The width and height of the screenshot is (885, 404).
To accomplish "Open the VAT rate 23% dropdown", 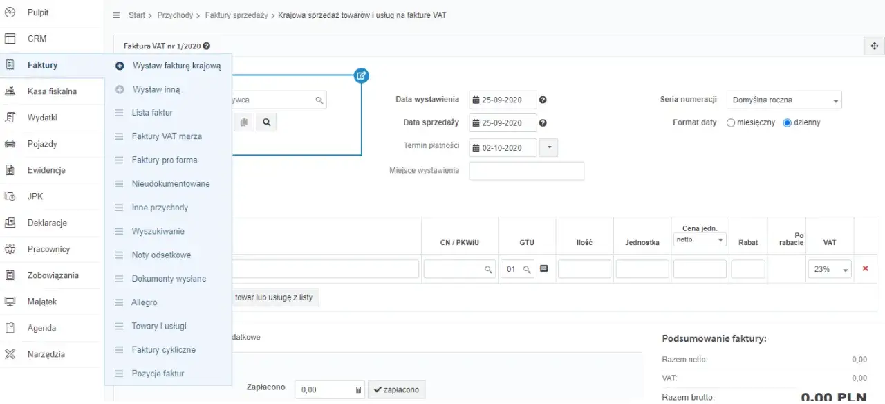I will tap(829, 270).
